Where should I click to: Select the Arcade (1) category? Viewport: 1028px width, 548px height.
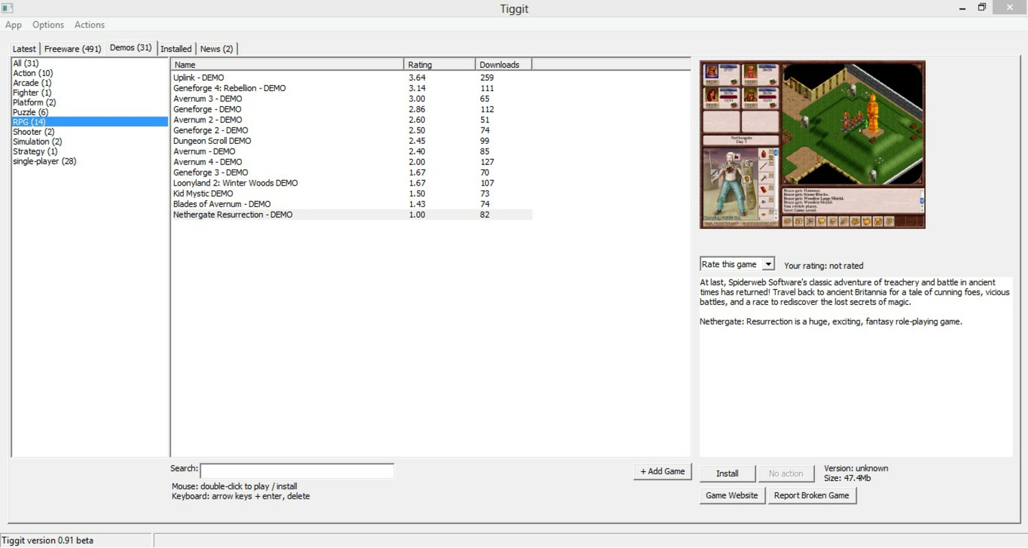[x=90, y=83]
